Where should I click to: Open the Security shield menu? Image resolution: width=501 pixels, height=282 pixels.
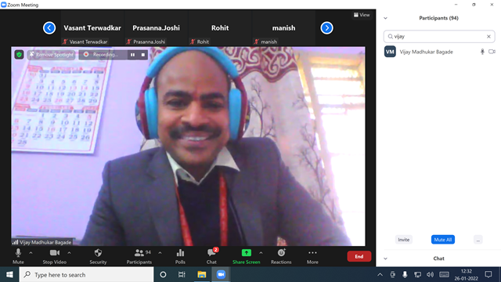pyautogui.click(x=98, y=256)
